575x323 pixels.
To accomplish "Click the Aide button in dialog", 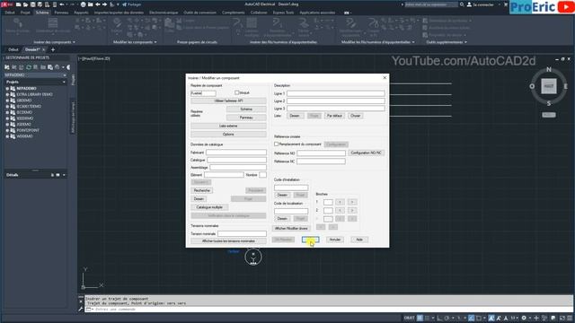I will click(x=359, y=240).
